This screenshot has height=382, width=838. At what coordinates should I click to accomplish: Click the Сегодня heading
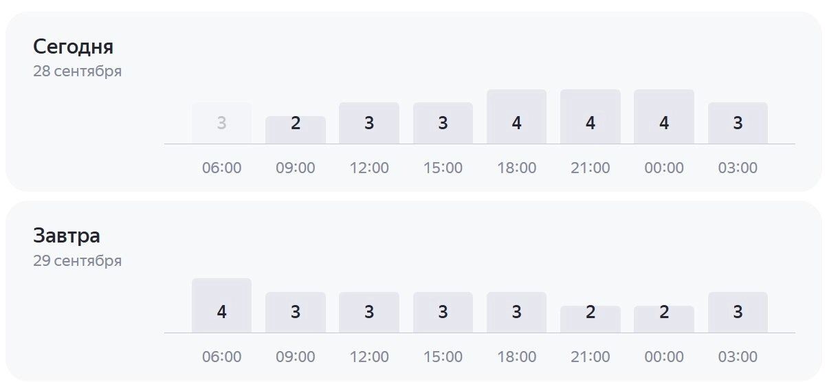click(x=73, y=47)
